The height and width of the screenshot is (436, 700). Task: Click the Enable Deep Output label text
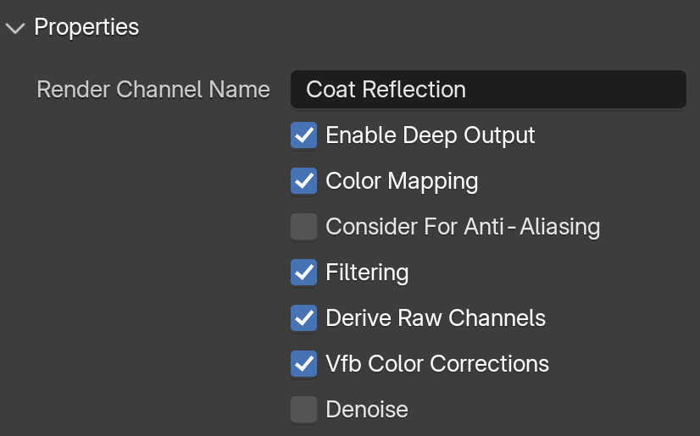coord(431,135)
